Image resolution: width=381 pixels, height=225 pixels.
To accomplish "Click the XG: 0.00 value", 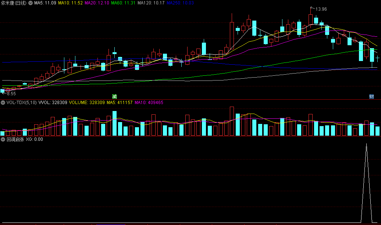I will (x=34, y=139).
